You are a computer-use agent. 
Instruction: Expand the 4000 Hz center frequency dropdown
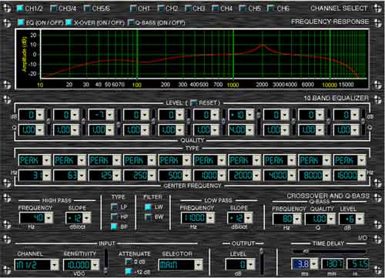click(x=291, y=176)
